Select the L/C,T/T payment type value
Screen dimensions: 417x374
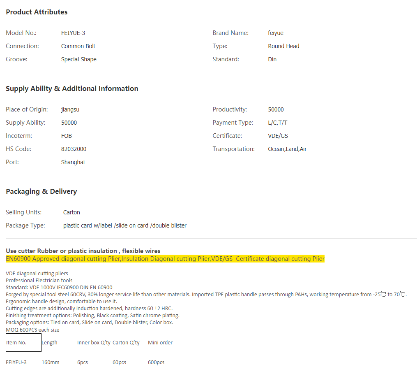click(x=278, y=123)
